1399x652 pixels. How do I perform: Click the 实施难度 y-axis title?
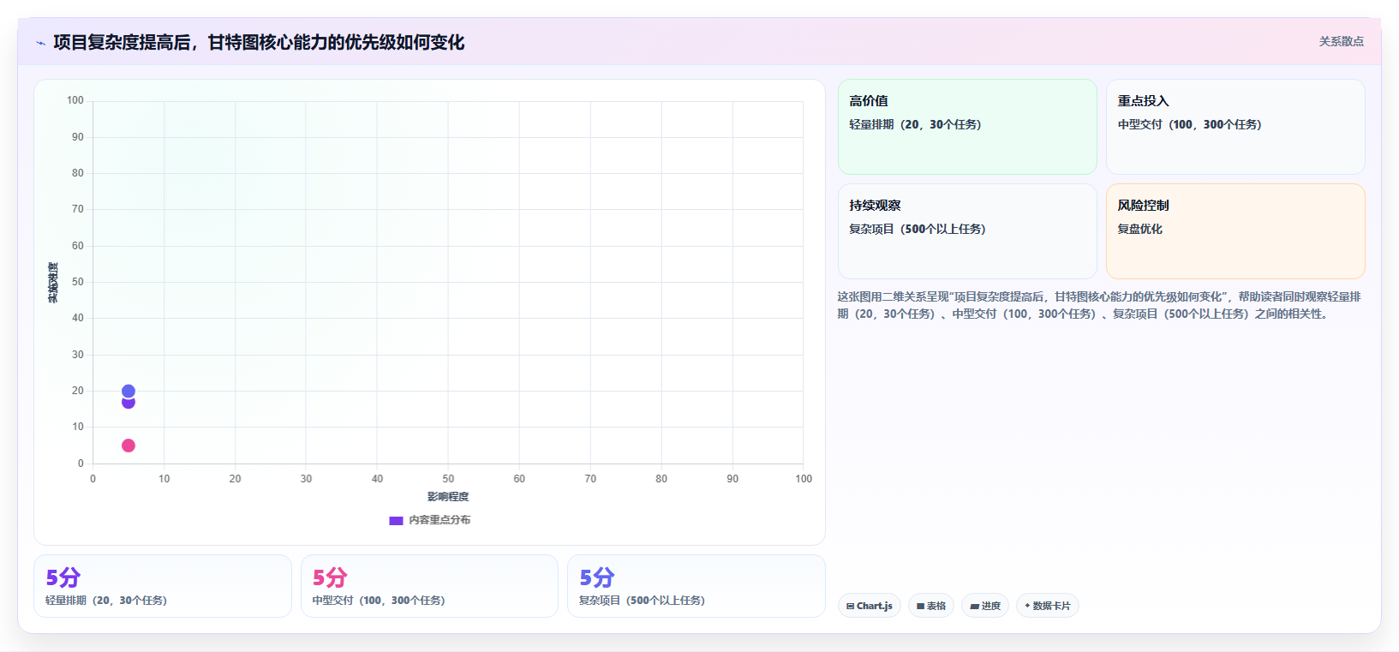click(53, 283)
